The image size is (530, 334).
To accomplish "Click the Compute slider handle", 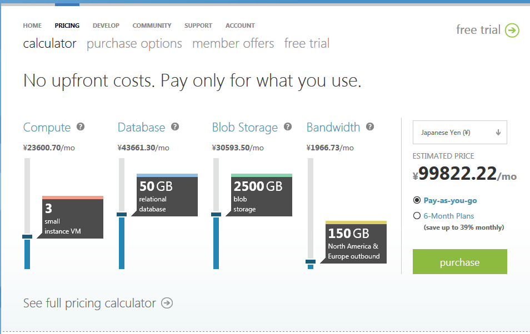I will (x=27, y=236).
